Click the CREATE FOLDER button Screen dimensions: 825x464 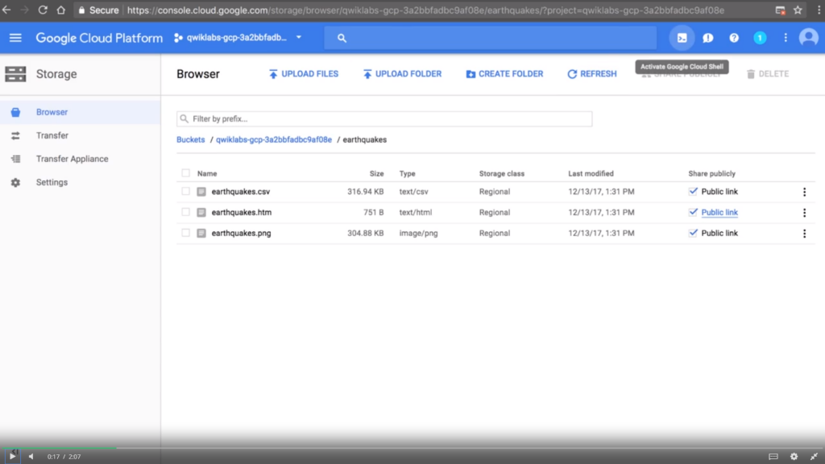coord(504,74)
